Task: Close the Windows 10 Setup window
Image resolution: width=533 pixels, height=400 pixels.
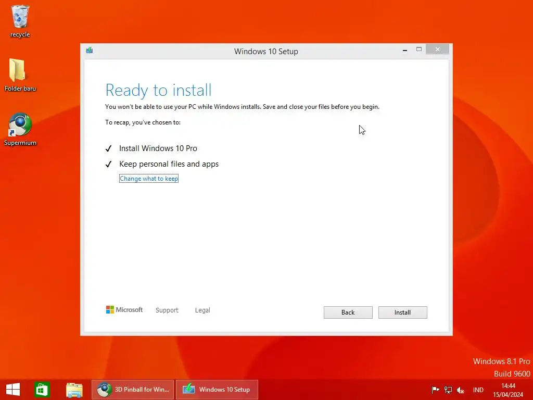Action: [437, 49]
